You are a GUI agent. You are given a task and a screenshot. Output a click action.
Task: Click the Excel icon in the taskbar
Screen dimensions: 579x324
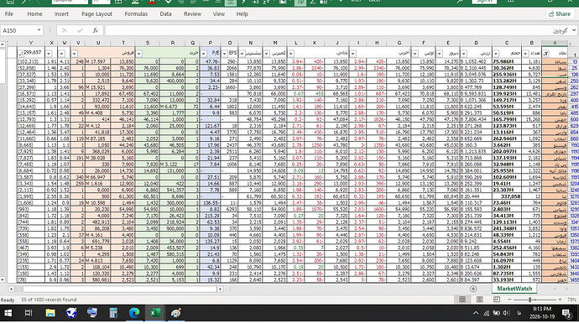click(155, 313)
